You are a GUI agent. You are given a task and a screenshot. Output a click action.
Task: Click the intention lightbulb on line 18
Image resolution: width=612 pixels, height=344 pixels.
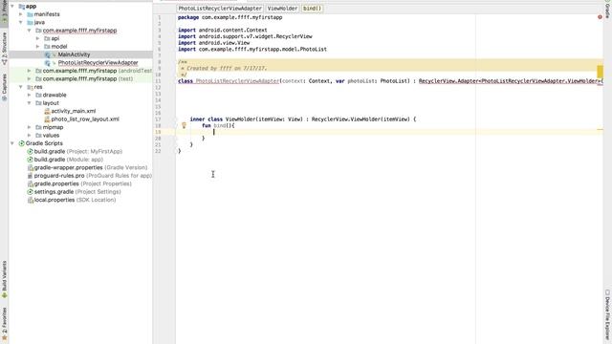tap(184, 125)
